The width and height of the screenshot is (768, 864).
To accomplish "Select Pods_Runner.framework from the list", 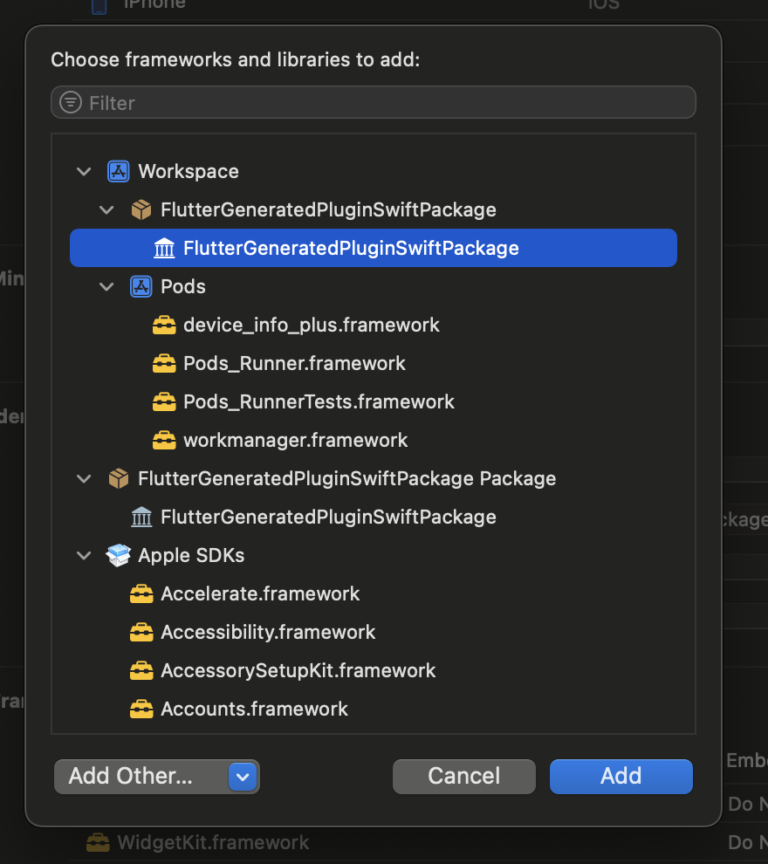I will tap(294, 363).
